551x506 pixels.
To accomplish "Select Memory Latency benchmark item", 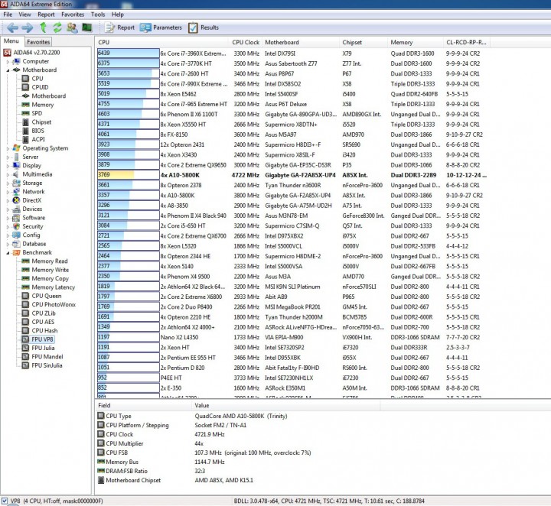I will [x=54, y=287].
